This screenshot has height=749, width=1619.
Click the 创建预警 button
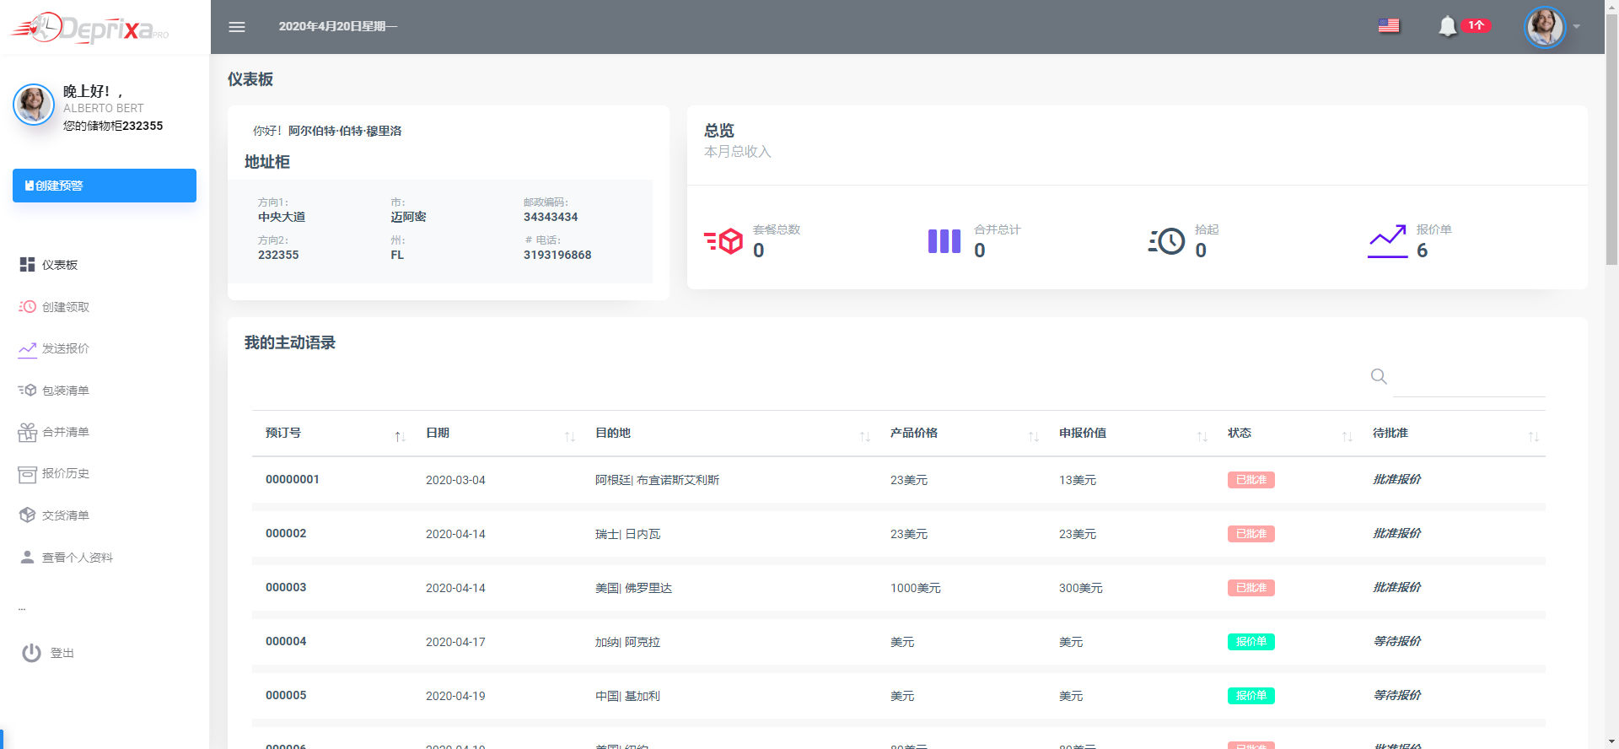(105, 186)
